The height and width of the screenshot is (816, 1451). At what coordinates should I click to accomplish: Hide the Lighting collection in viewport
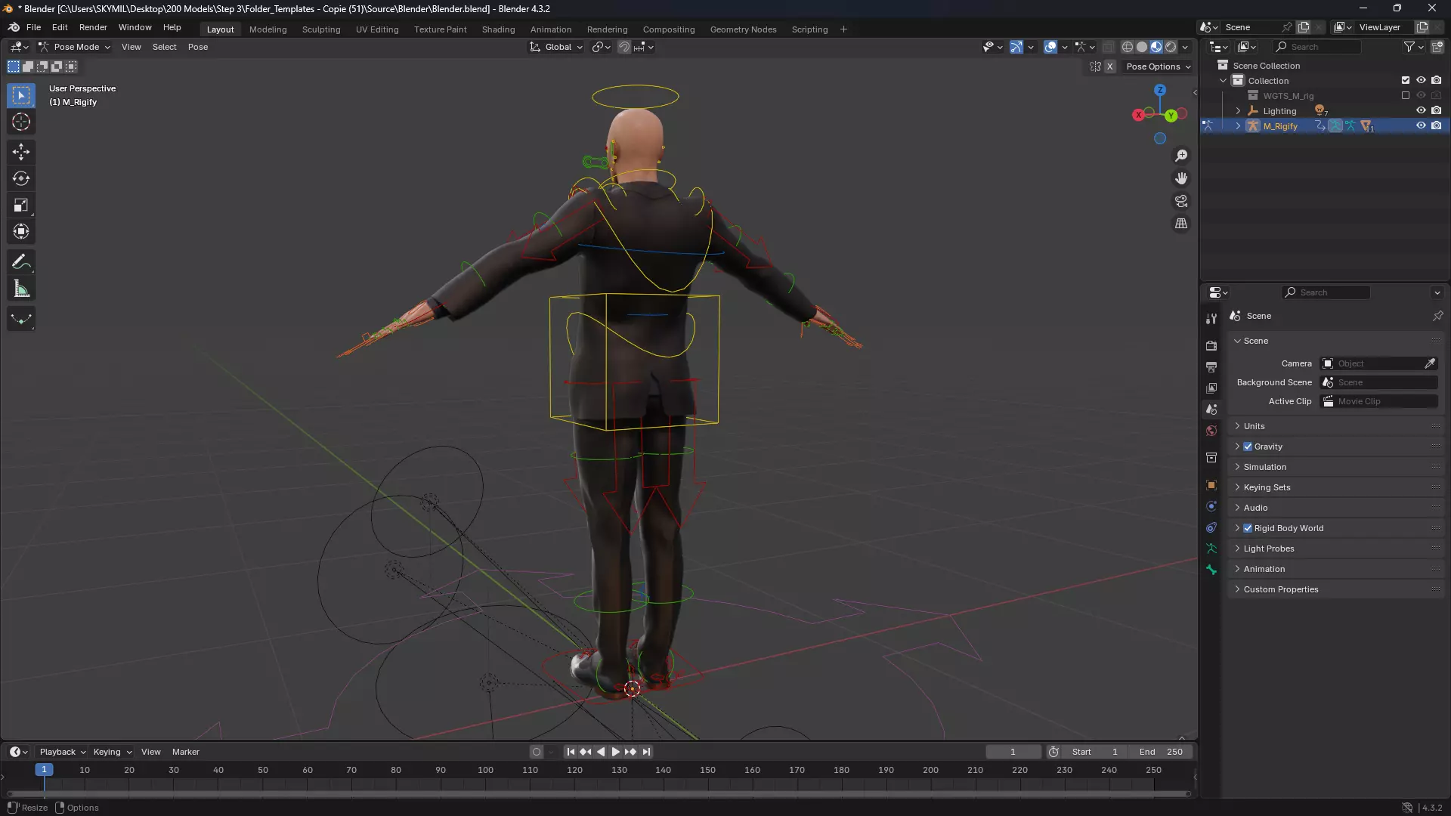1421,110
